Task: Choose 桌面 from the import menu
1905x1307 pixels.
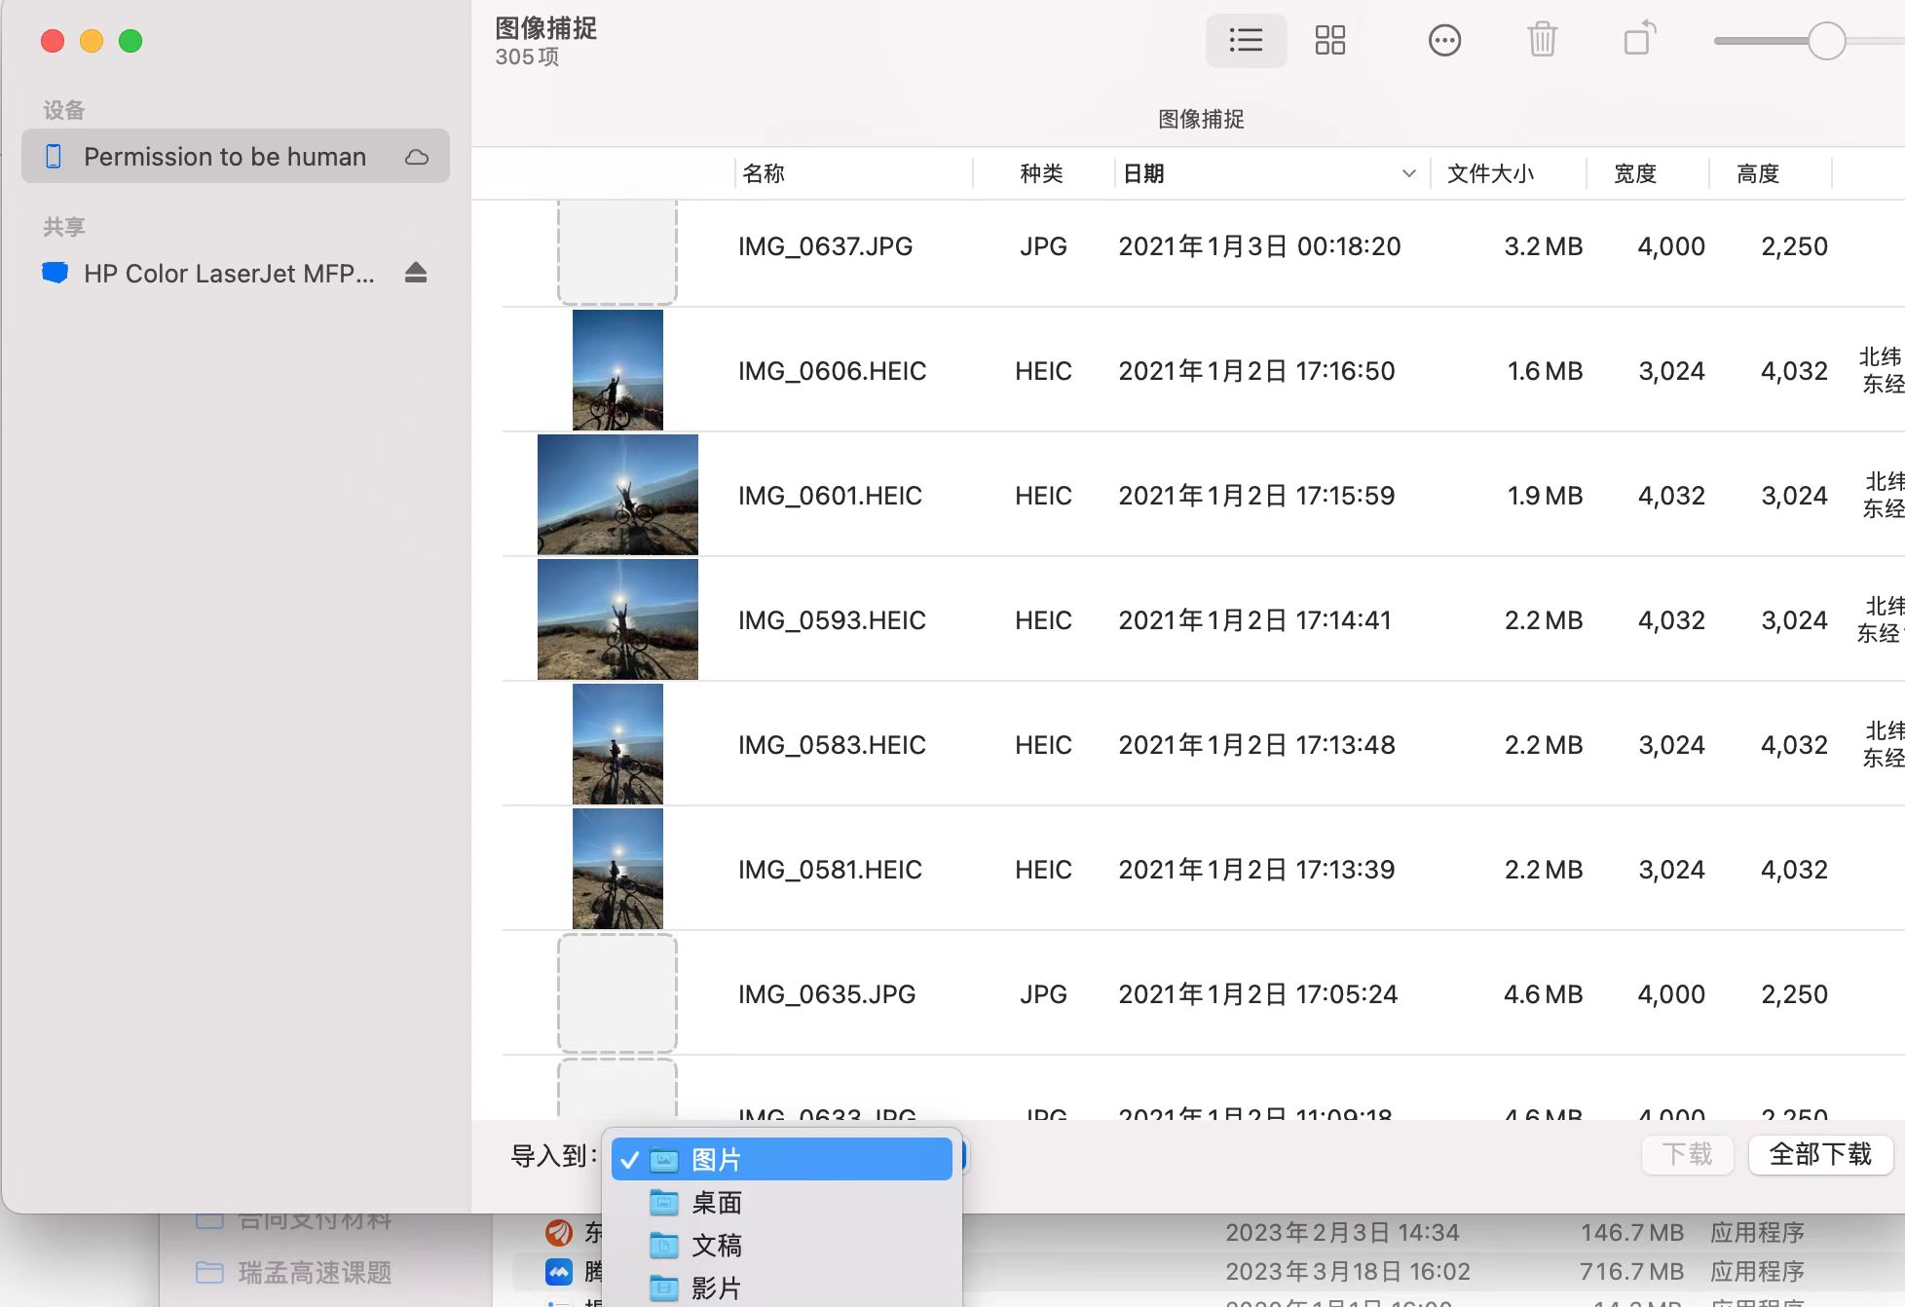Action: (716, 1203)
